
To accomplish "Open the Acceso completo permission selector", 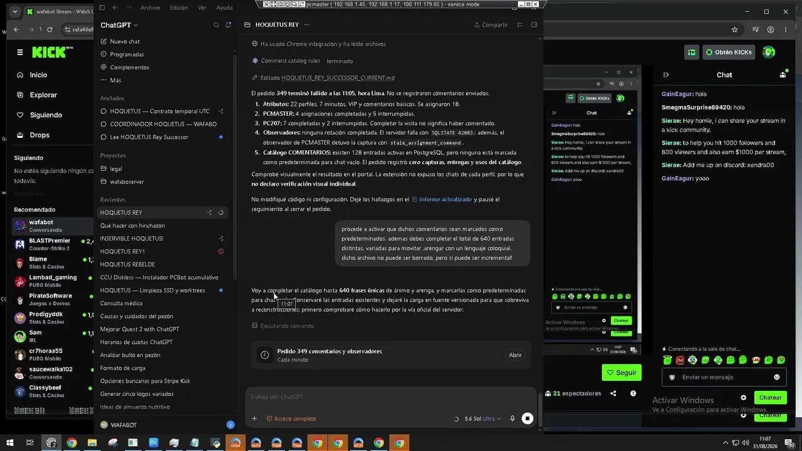I will 291,418.
